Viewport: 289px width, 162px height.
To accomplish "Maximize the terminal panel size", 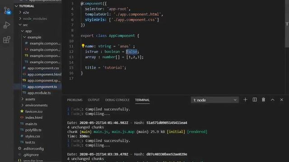I will click(272, 100).
